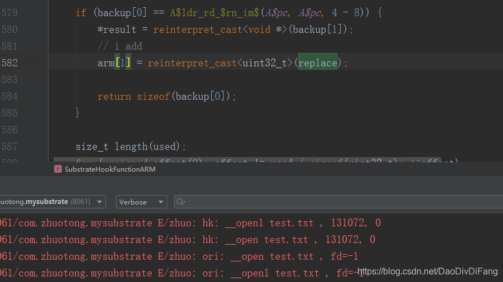Click '*result' on line 580
Screen dimensions: 503x282
[x=117, y=30]
